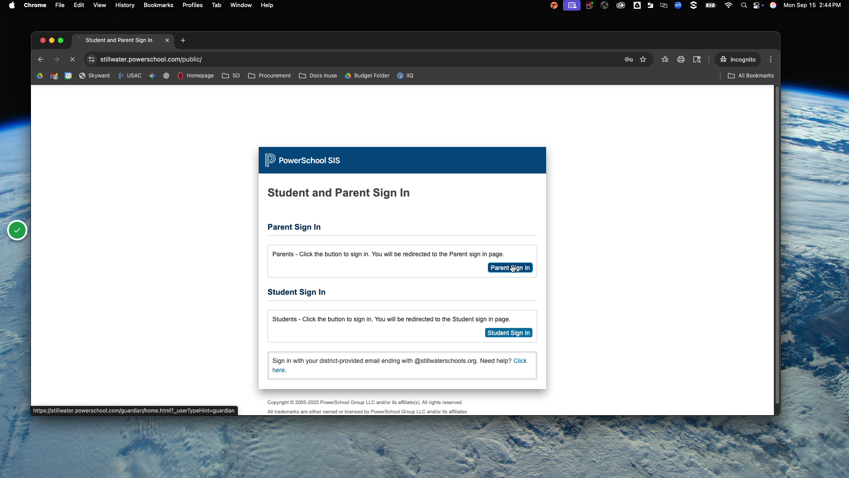Open the Bookmarks menu in menu bar
The height and width of the screenshot is (478, 849).
tap(158, 5)
